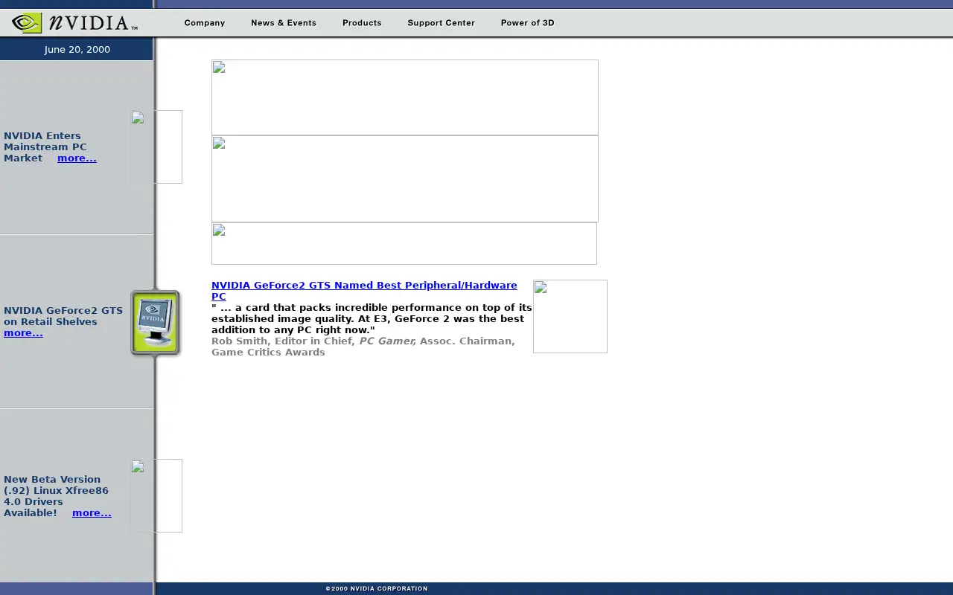The width and height of the screenshot is (953, 595).
Task: Click the ©2000 NVIDIA Corporation footer text
Action: point(377,589)
